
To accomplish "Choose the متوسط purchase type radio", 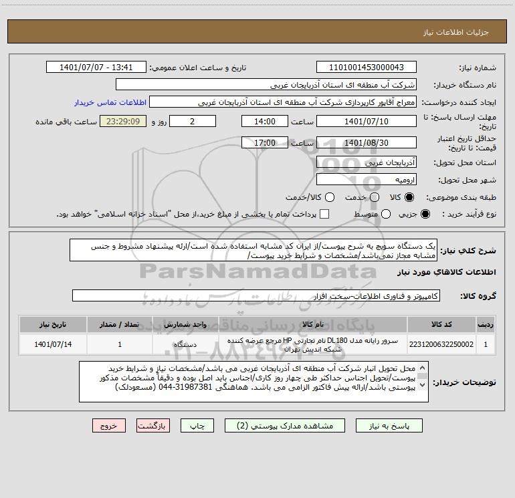I will point(386,214).
